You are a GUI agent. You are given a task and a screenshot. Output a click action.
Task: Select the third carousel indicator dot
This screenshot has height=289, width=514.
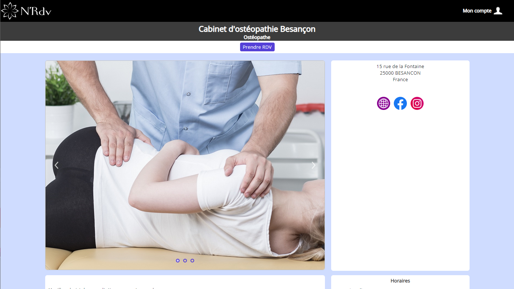[x=192, y=261]
